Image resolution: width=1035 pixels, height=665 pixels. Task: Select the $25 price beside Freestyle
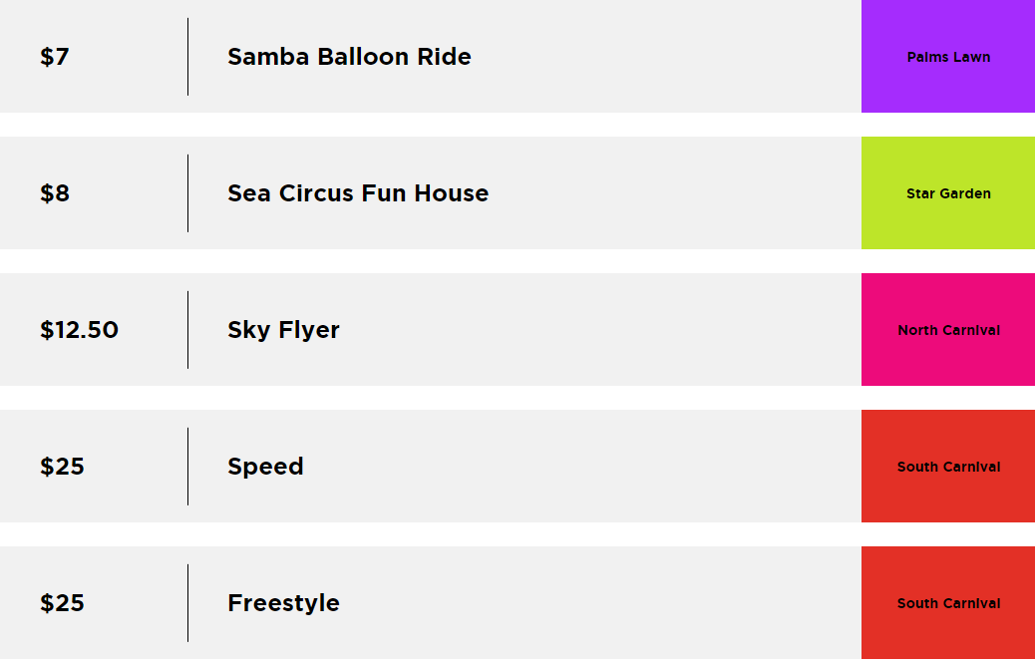pos(62,603)
